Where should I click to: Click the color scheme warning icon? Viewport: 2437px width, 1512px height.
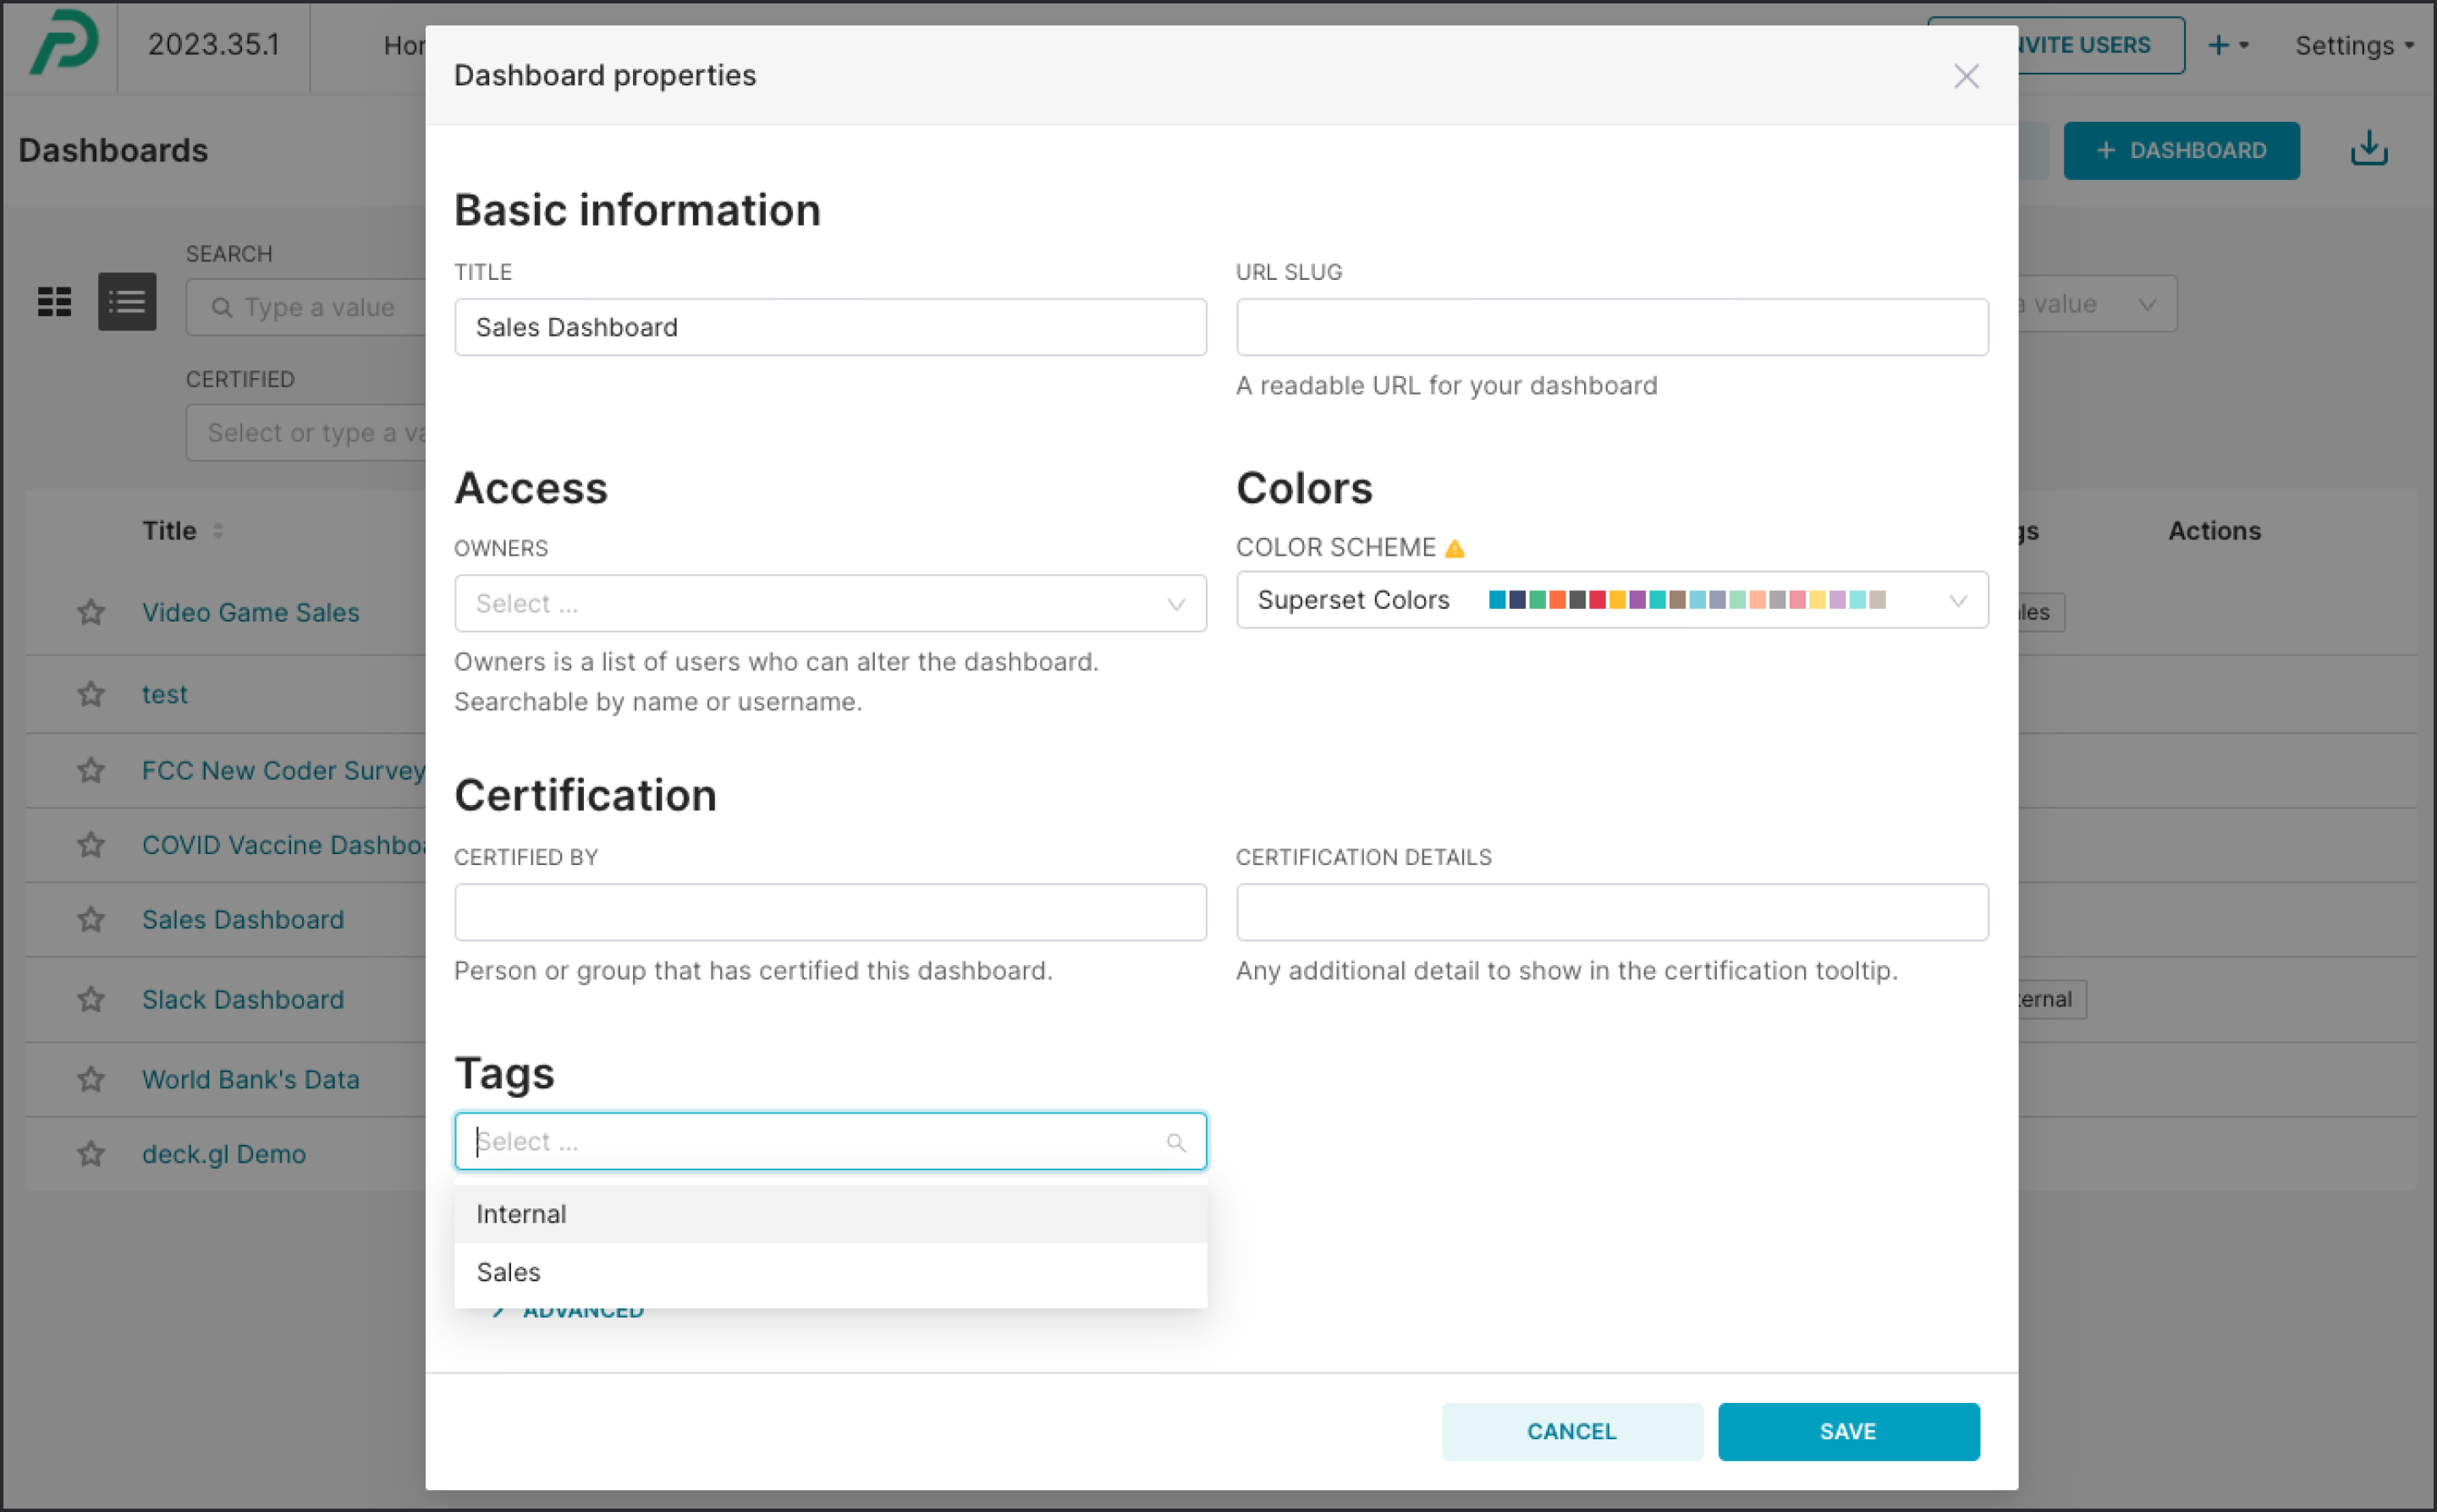[1455, 548]
